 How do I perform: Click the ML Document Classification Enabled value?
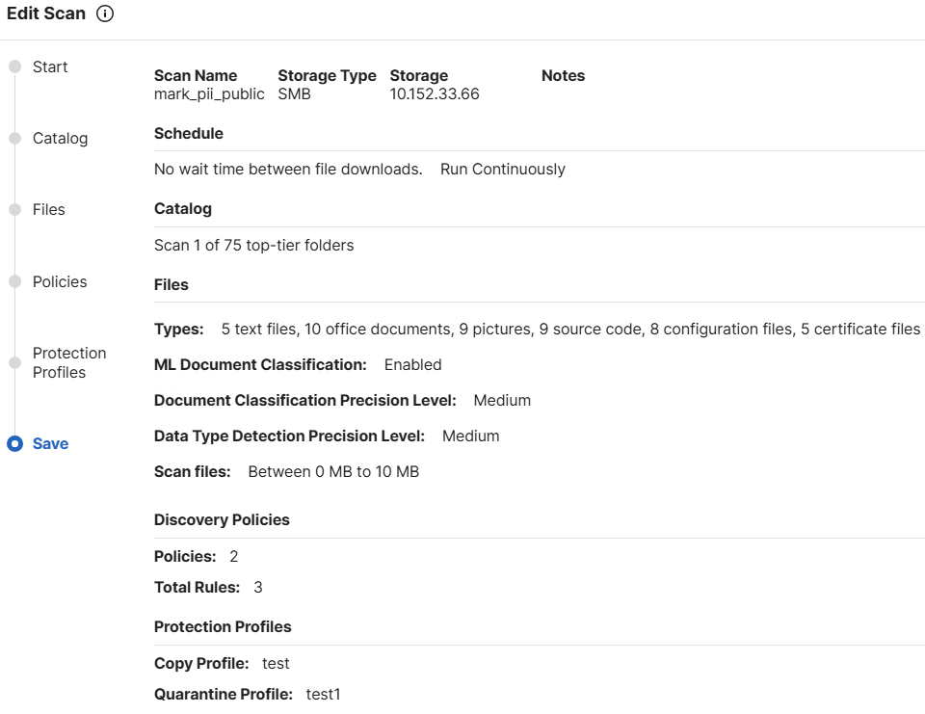412,365
